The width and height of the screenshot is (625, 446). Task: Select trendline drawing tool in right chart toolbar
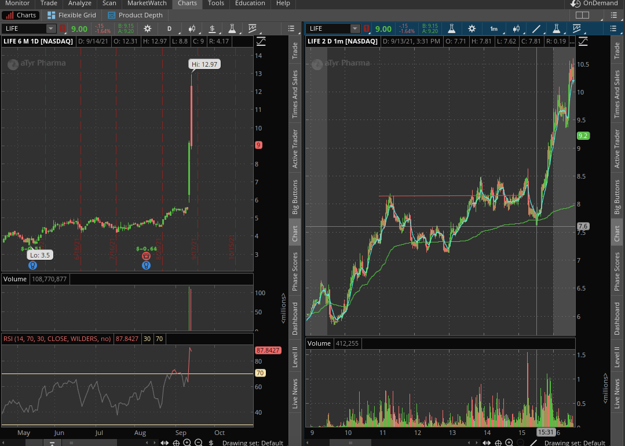tap(536, 29)
